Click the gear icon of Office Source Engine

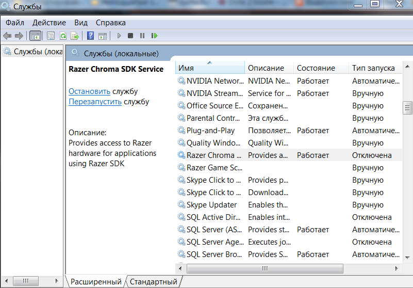click(181, 105)
